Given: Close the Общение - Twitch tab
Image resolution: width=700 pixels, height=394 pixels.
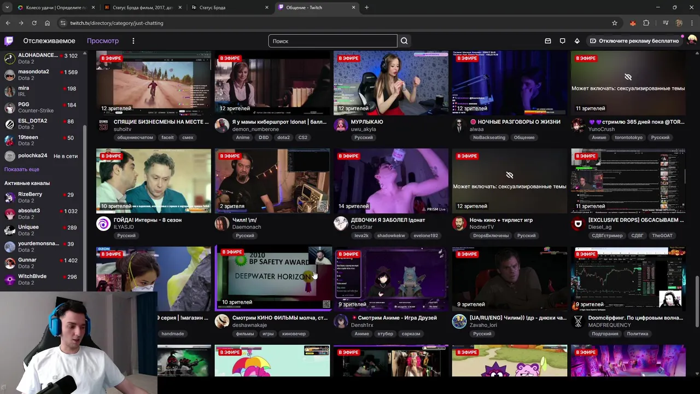Looking at the screenshot, I should pos(353,8).
